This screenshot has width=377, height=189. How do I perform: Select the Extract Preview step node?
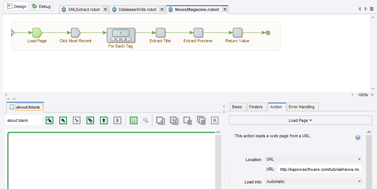198,33
